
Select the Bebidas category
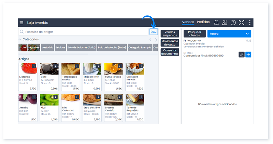point(60,47)
